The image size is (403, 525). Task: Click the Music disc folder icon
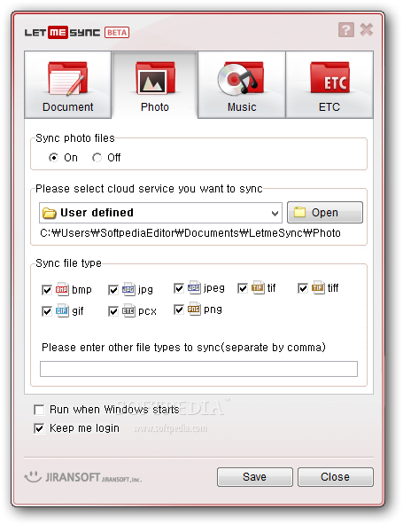(x=241, y=78)
